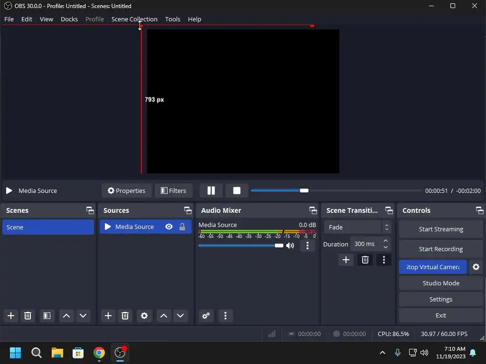
Task: Open Media Source audio options menu
Action: click(307, 246)
